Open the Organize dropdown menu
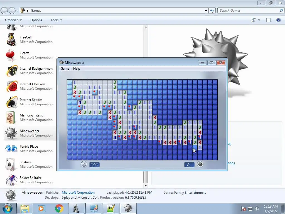 (13, 20)
